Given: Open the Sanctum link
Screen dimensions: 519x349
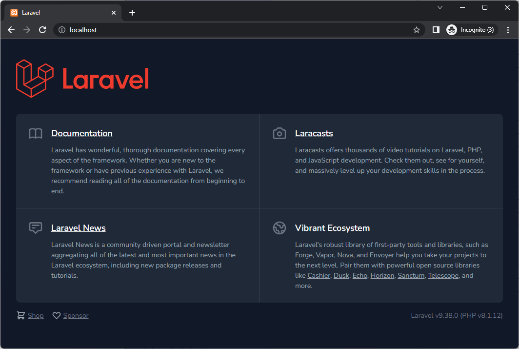Looking at the screenshot, I should click(x=411, y=275).
